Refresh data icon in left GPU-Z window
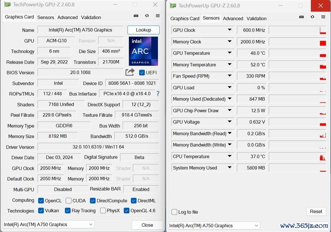Viewport: 331px width, 232px height. (x=147, y=16)
